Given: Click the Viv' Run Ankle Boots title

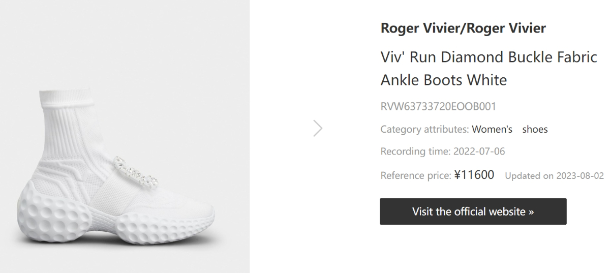Looking at the screenshot, I should tap(488, 69).
